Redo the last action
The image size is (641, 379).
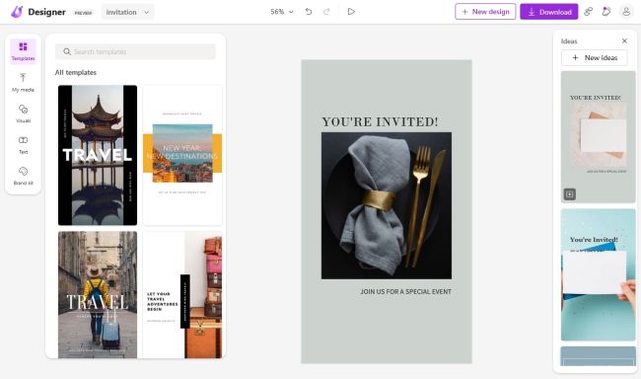[x=326, y=12]
